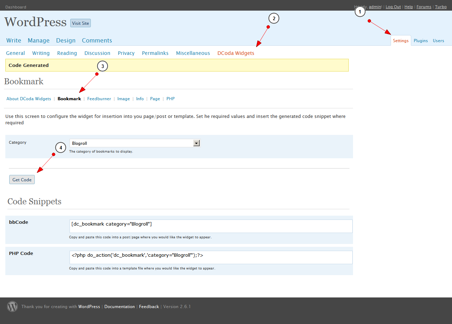Open the admin profile link
Viewport: 452px width, 324px height.
click(x=375, y=7)
